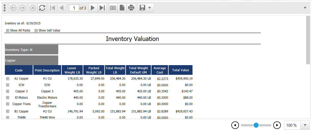312x131 pixels.
Task: Open the page setup icon
Action: click(x=122, y=8)
